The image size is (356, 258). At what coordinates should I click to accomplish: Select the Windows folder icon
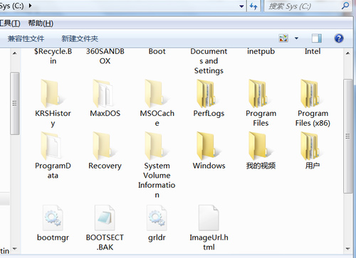coord(208,146)
